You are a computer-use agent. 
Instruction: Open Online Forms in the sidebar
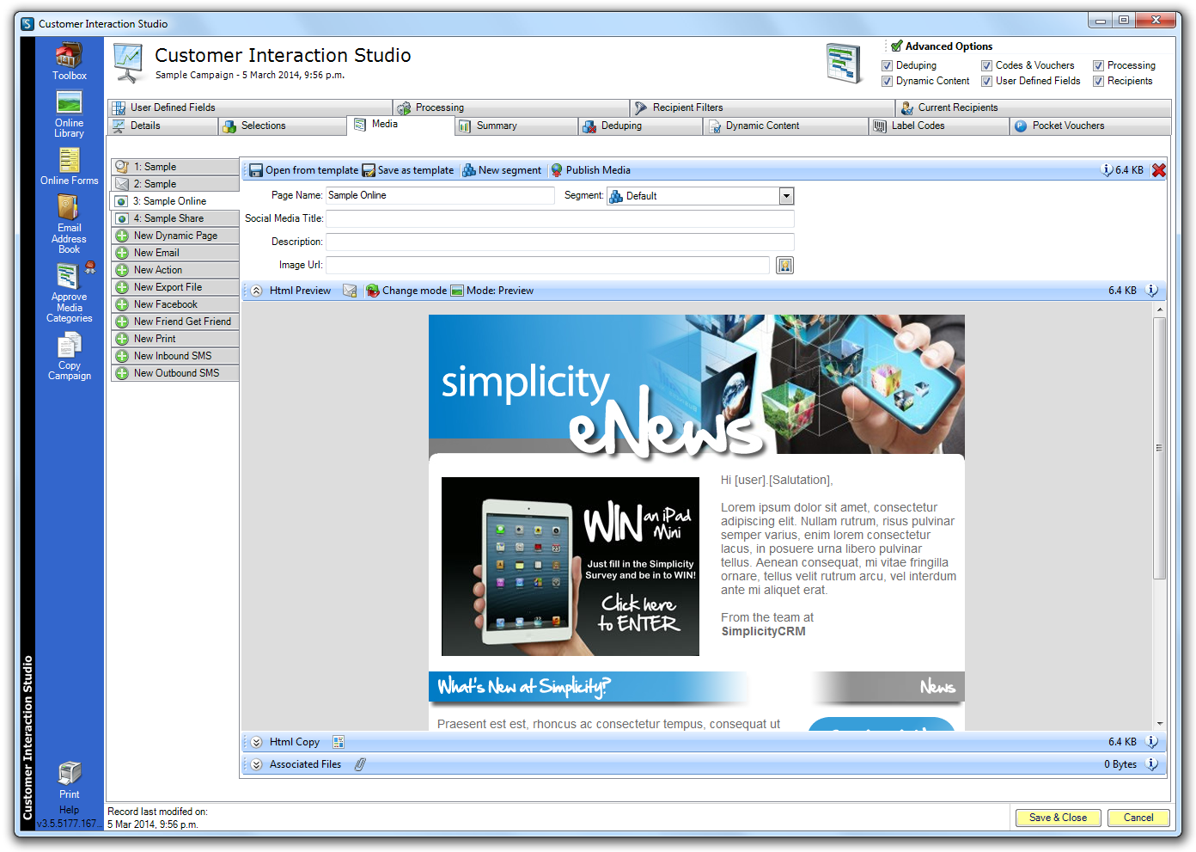coord(70,167)
